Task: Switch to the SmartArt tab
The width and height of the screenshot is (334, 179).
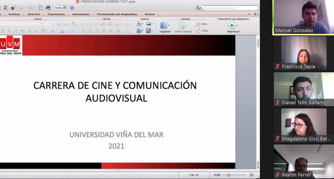Action: coord(34,14)
